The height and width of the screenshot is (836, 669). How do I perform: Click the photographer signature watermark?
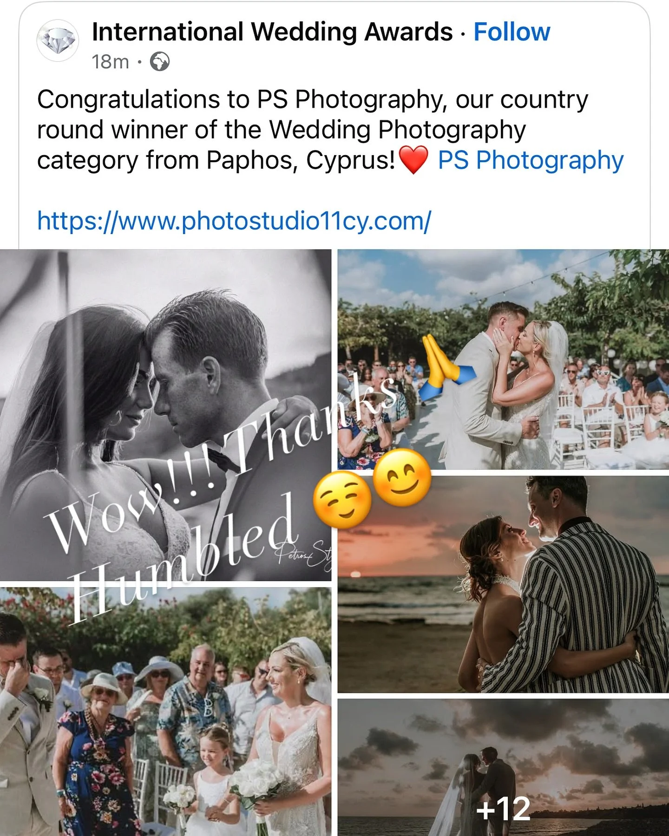[303, 555]
